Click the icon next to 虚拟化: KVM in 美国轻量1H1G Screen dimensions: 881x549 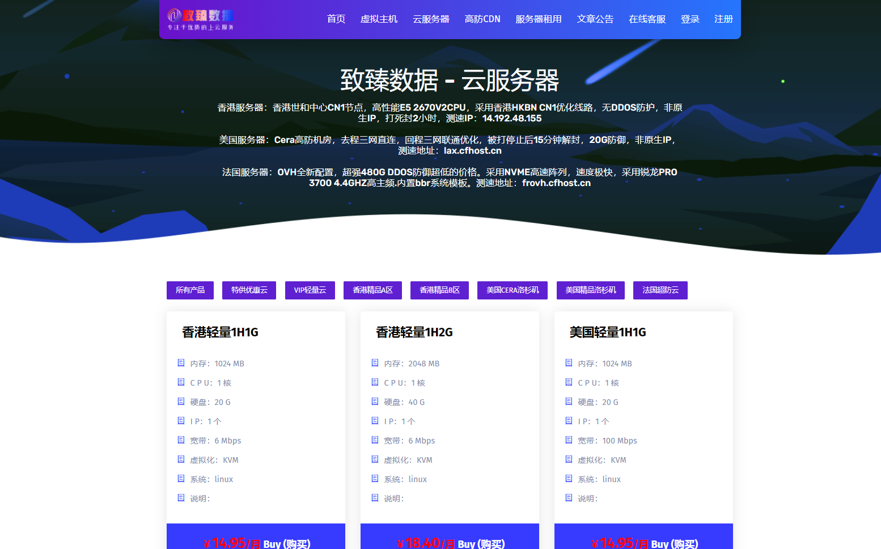point(569,459)
